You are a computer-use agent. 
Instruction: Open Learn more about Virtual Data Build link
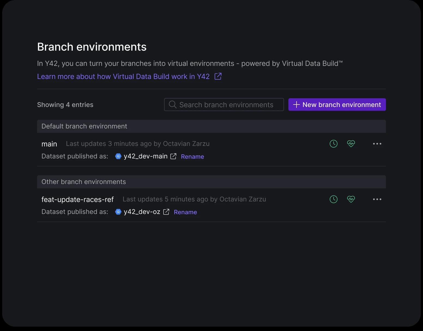point(123,76)
